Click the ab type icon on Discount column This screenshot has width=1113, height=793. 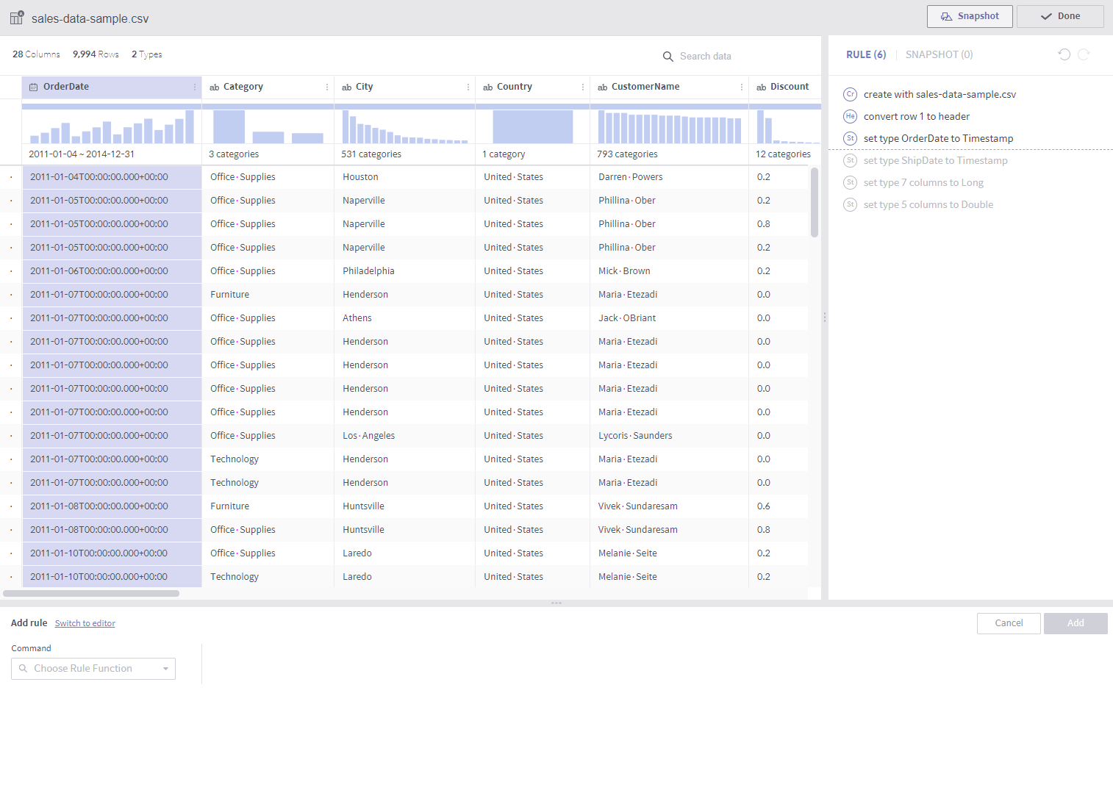pyautogui.click(x=761, y=87)
